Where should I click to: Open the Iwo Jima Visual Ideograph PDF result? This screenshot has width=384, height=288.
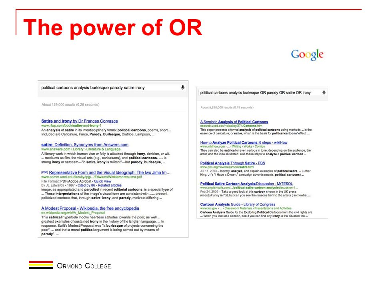tap(110, 172)
